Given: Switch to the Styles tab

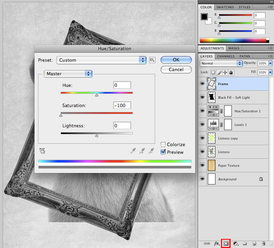Looking at the screenshot, I should pos(244,7).
